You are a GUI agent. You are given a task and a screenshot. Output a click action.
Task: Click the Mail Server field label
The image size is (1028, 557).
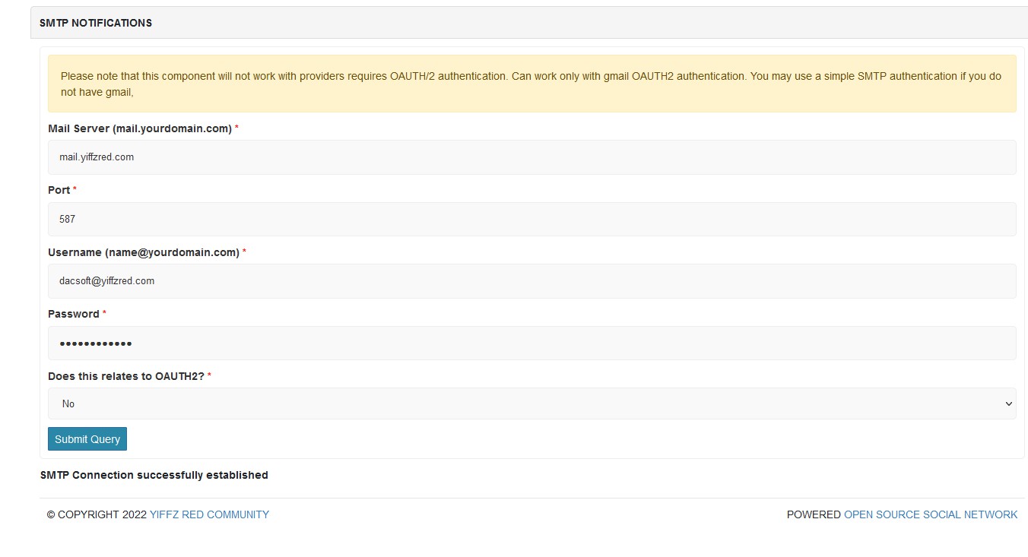(x=139, y=128)
